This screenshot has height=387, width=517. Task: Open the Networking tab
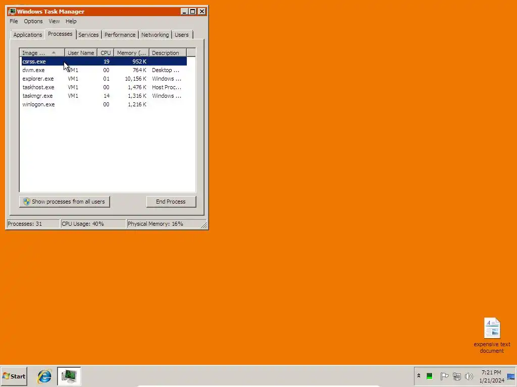pyautogui.click(x=155, y=35)
